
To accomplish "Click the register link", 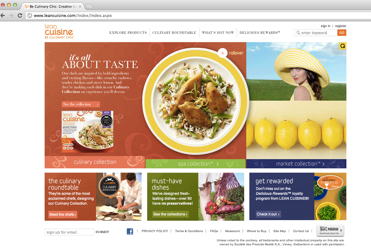I will 340,26.
